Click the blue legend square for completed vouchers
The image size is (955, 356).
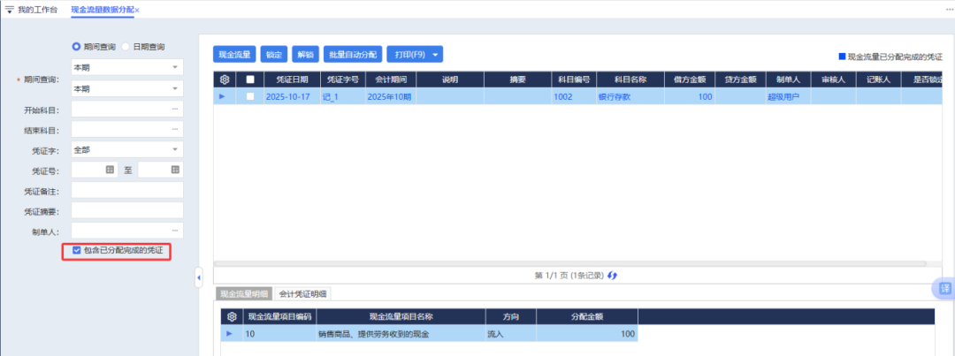(x=843, y=56)
